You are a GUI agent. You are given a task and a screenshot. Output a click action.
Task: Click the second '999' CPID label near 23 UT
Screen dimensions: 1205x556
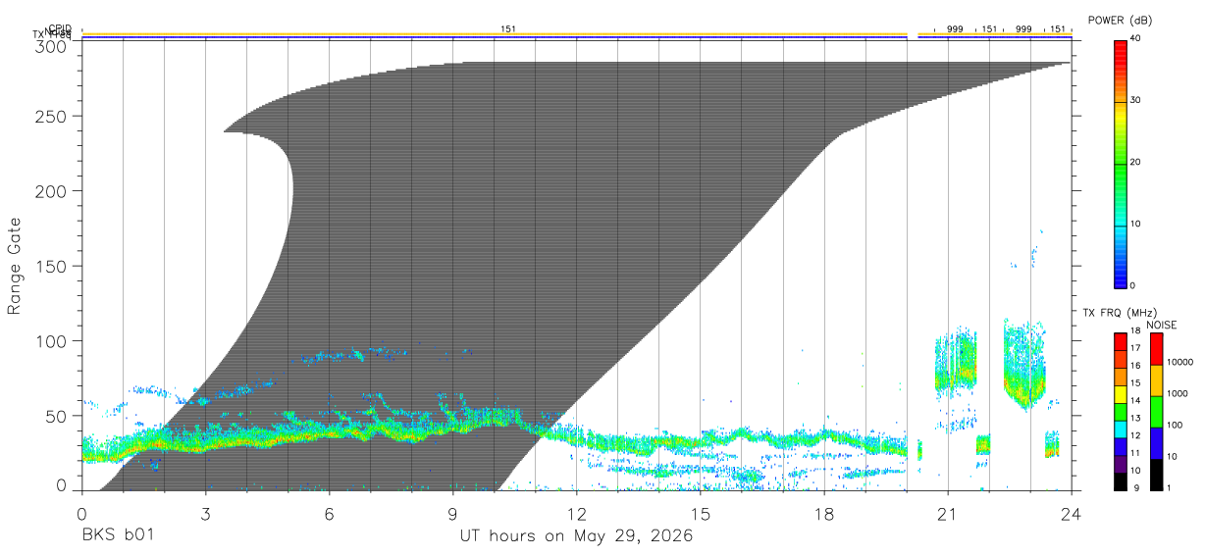(x=1023, y=29)
